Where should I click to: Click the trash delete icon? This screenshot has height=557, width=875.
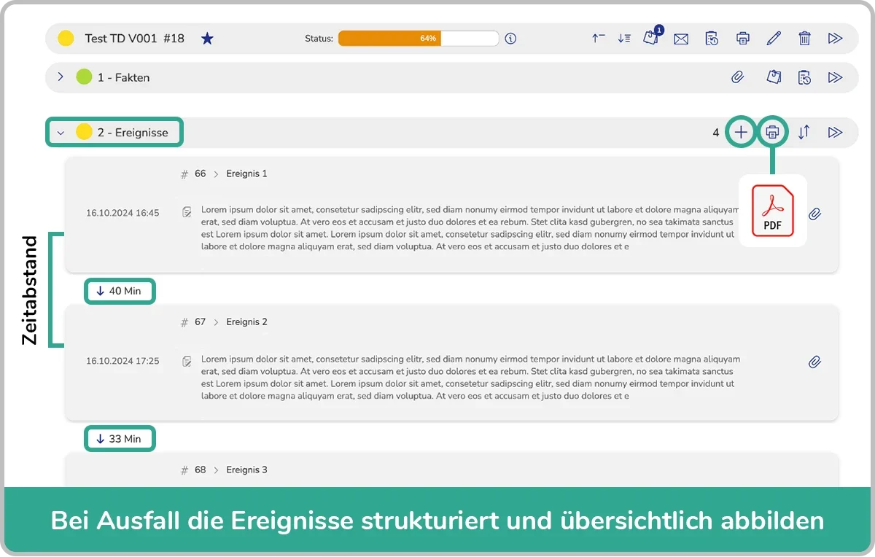(804, 39)
